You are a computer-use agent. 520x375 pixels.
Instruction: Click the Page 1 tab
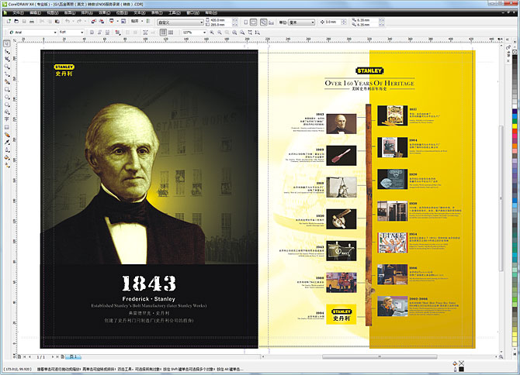[75, 356]
